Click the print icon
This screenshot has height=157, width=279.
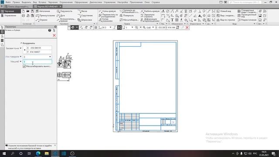point(23,16)
